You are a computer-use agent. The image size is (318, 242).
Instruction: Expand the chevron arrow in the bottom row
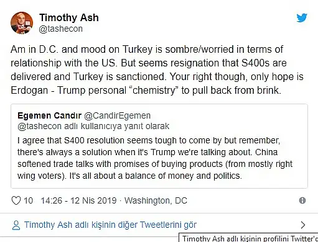pos(303,225)
